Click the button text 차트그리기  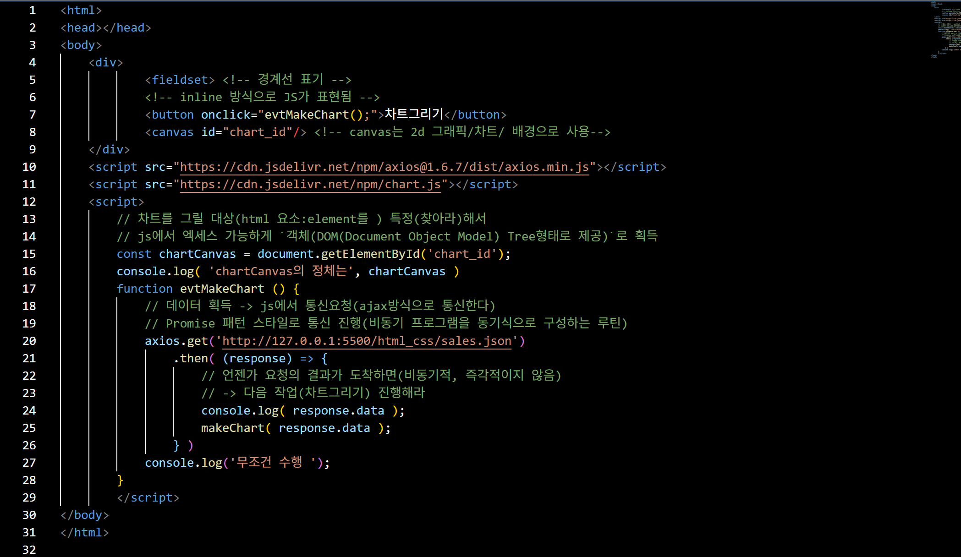[414, 115]
